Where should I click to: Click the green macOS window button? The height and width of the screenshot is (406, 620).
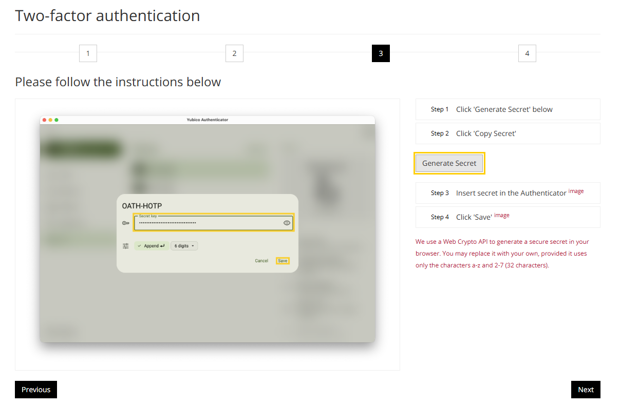(x=57, y=120)
